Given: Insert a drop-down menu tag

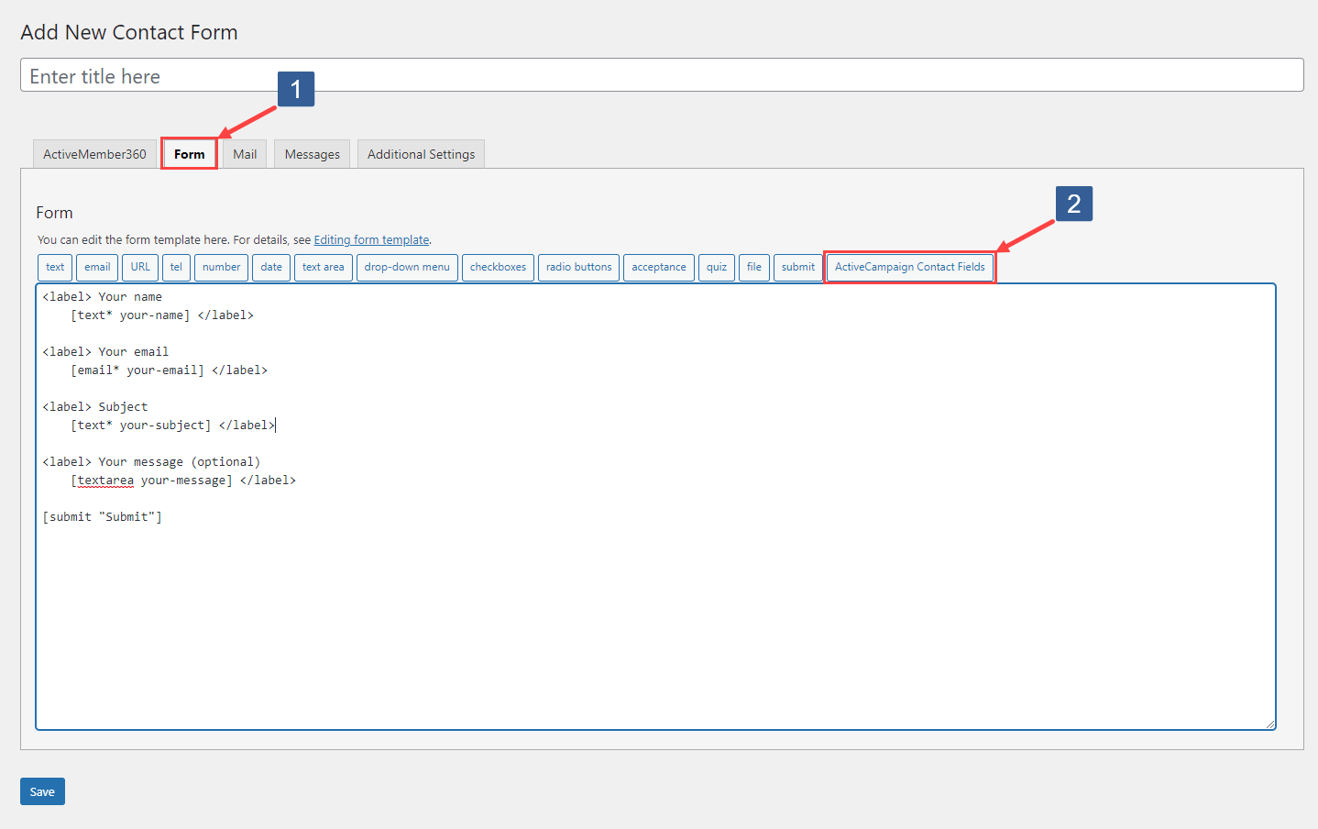Looking at the screenshot, I should tap(407, 267).
